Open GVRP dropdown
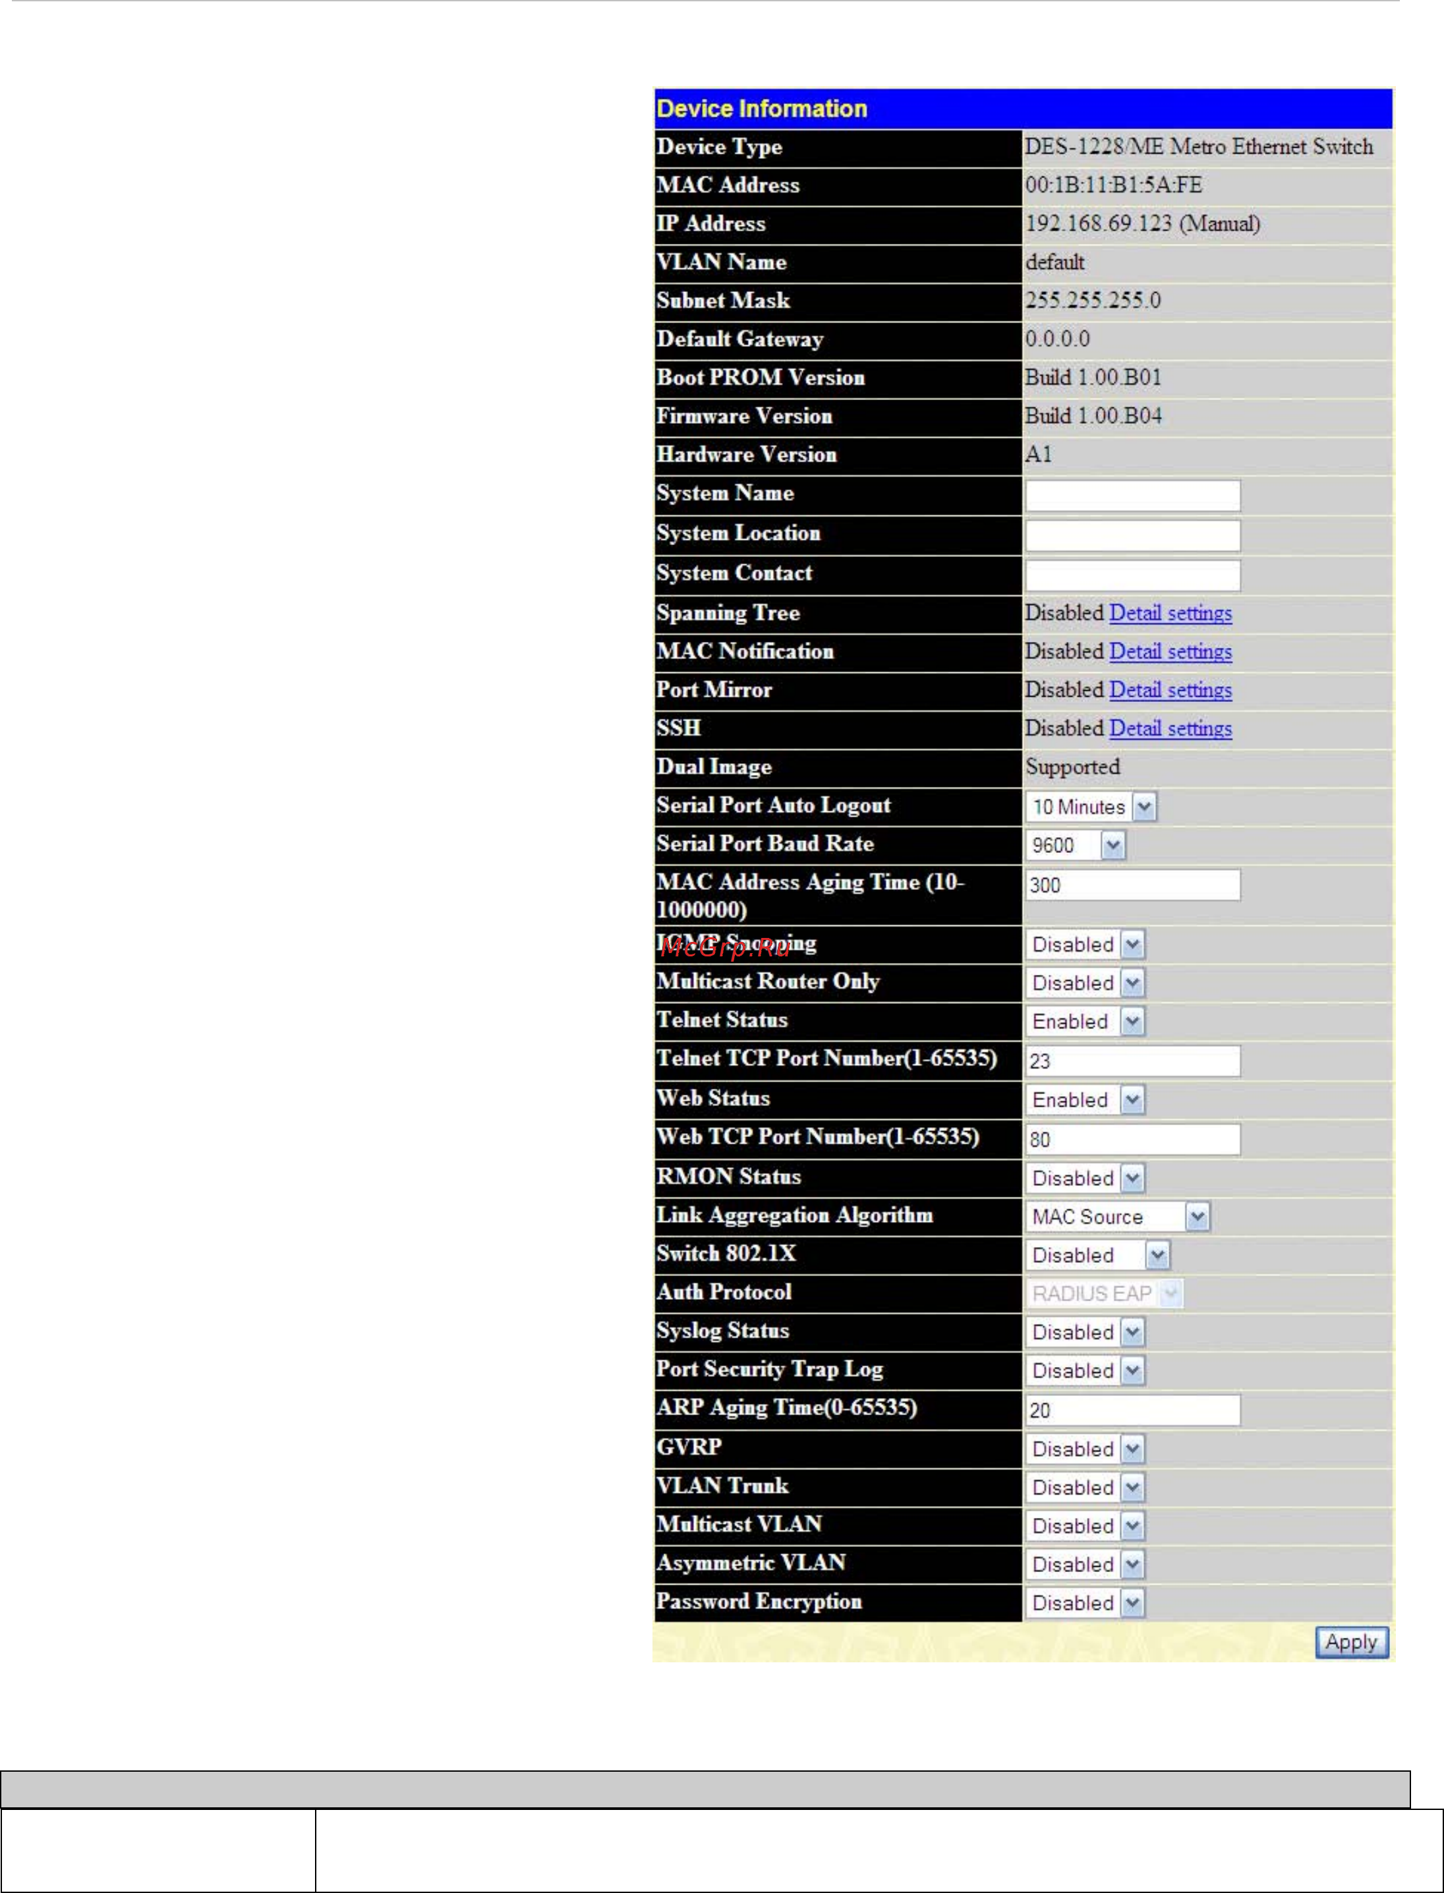Image resolution: width=1444 pixels, height=1893 pixels. click(x=1084, y=1449)
